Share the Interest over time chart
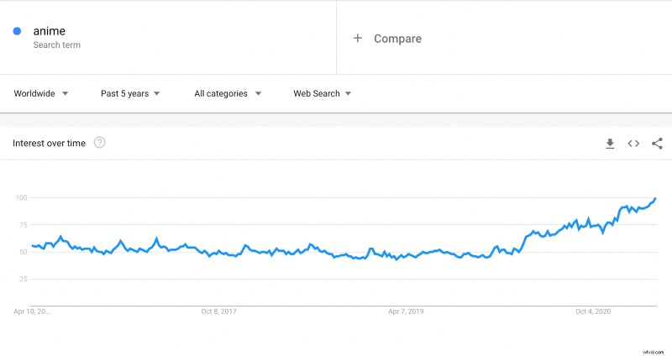This screenshot has height=356, width=672. point(657,144)
